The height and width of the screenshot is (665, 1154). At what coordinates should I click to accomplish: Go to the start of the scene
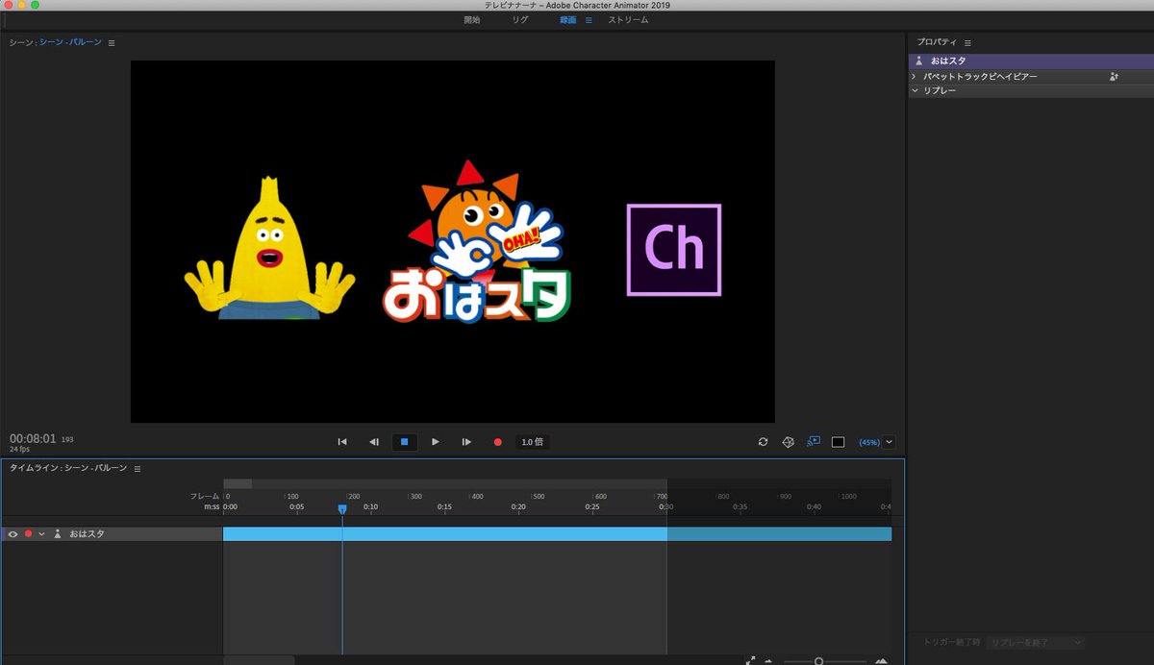341,442
